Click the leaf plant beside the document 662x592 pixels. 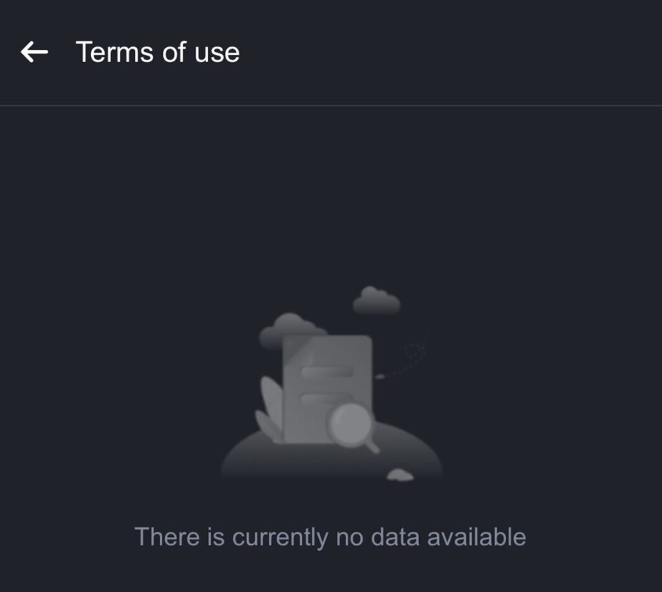(270, 409)
